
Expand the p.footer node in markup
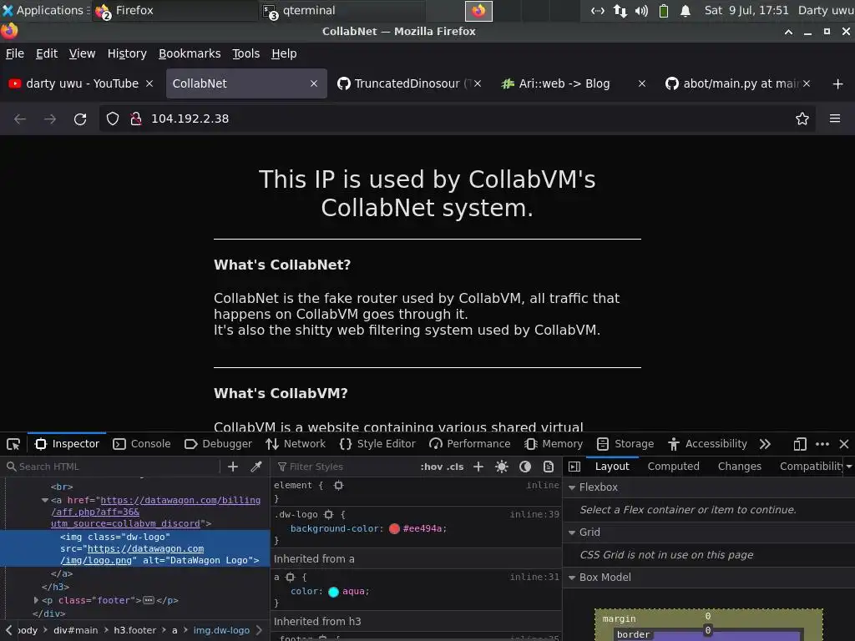click(x=36, y=600)
